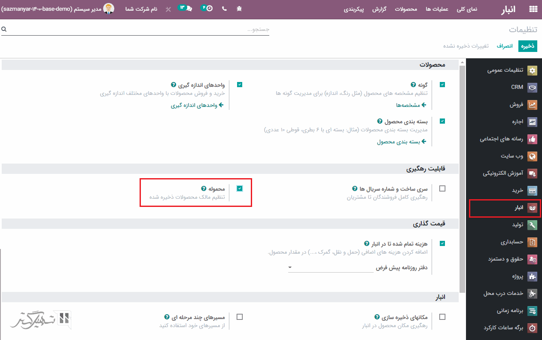Open the گزارش menu

379,9
